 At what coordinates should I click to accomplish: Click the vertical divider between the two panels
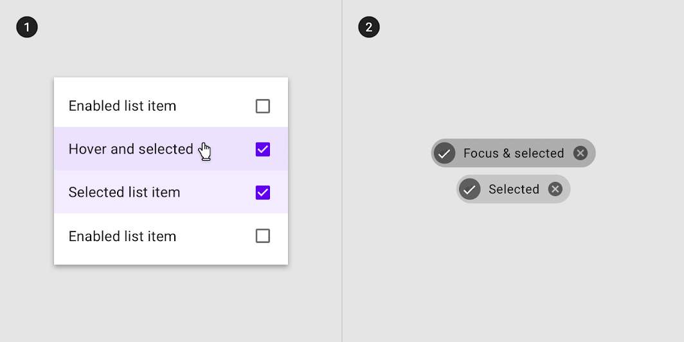pos(342,171)
